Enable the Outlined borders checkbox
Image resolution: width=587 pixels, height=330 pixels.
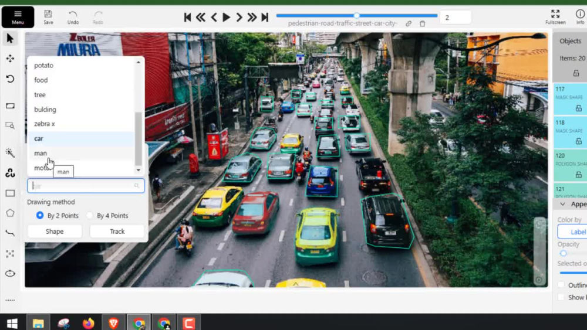561,285
